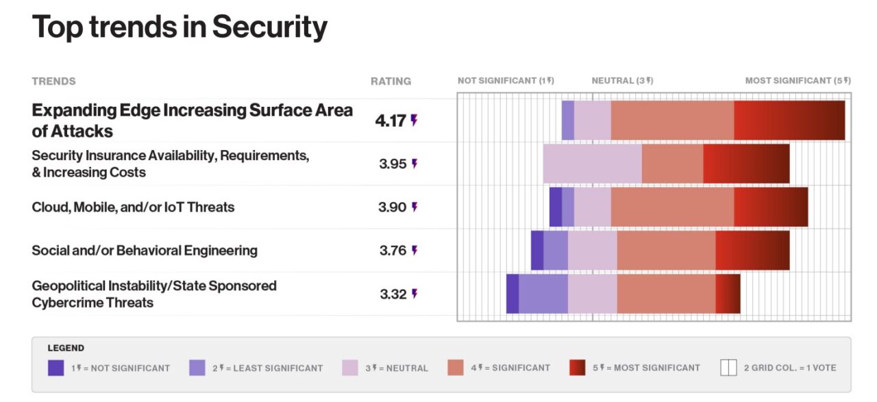Image resolution: width=877 pixels, height=402 pixels.
Task: Click the lightning bolt after the 3.76 rating
Action: click(x=414, y=251)
